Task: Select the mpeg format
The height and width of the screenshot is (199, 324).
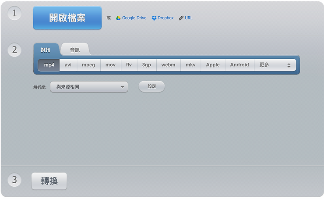Action: 88,65
